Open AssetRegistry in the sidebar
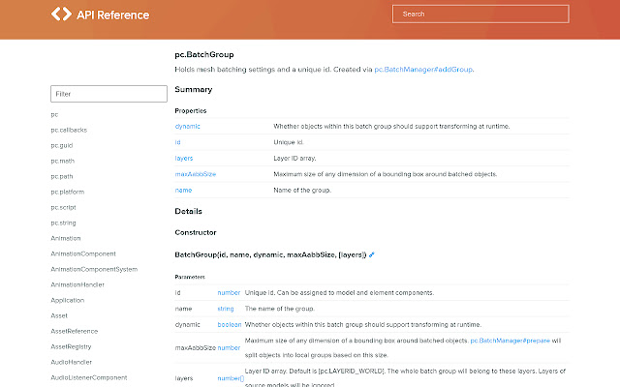This screenshot has width=620, height=387. [71, 346]
